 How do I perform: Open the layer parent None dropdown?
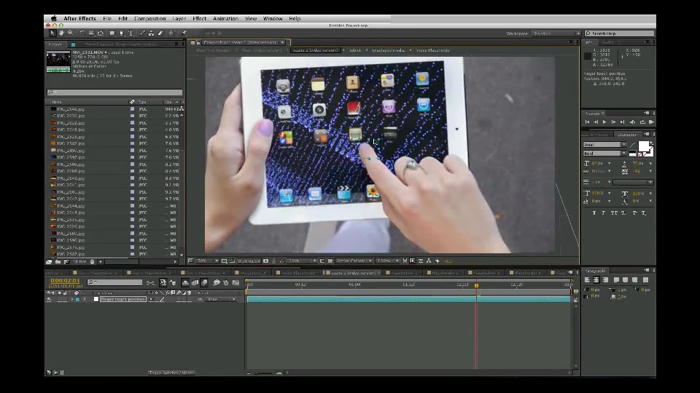[x=220, y=299]
